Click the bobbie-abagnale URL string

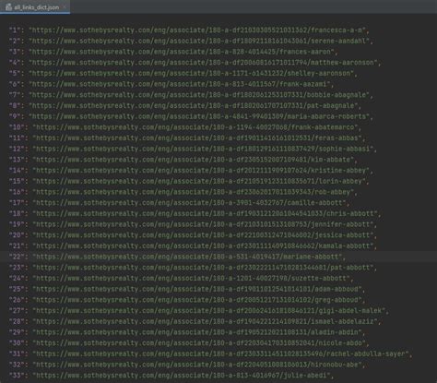click(199, 95)
